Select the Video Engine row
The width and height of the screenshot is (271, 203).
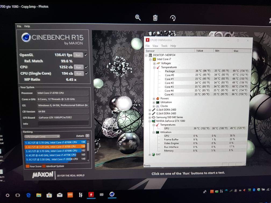coord(202,143)
